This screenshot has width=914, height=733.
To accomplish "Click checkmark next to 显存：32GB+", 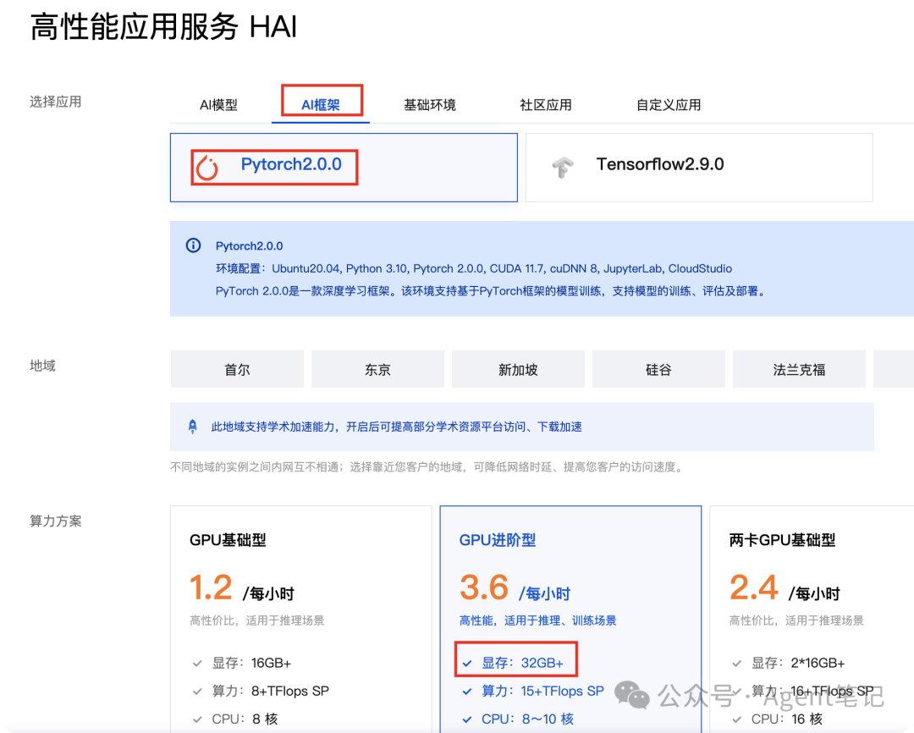I will pyautogui.click(x=467, y=663).
